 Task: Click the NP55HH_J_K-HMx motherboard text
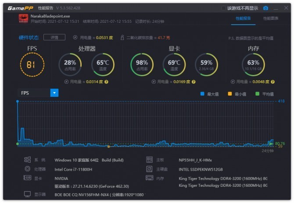(195, 160)
